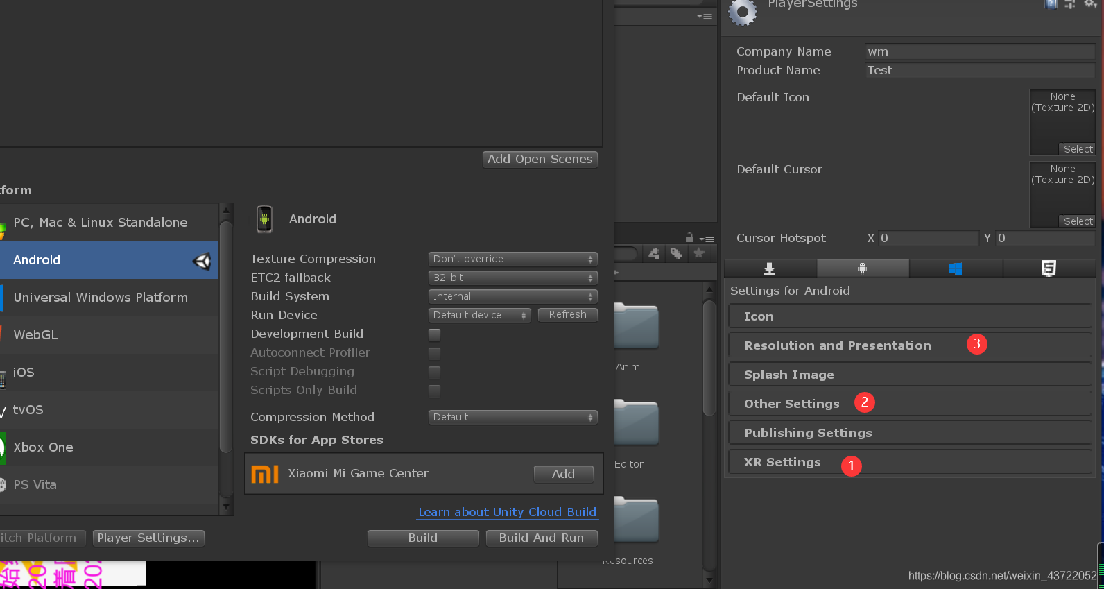Click the Android device icon in Build Settings
1104x589 pixels.
264,219
